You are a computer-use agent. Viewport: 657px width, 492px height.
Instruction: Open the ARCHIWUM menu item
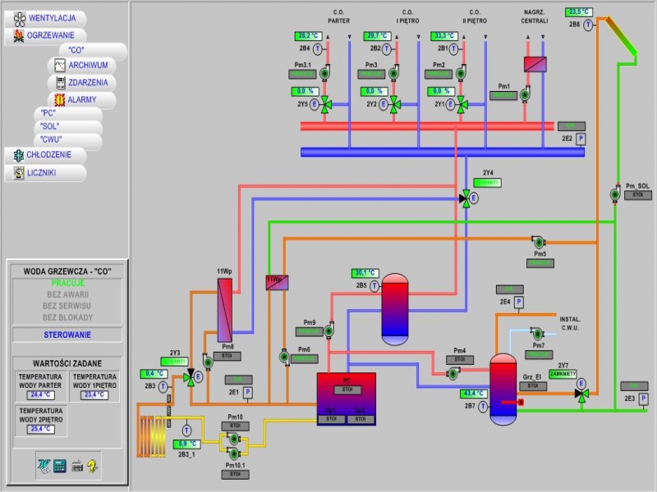click(x=86, y=65)
